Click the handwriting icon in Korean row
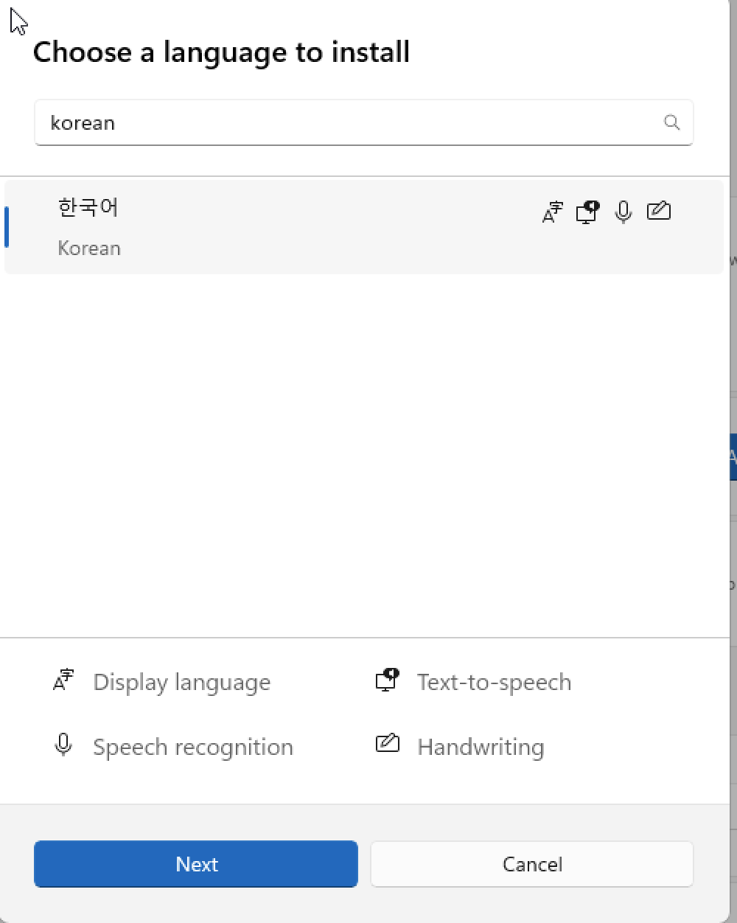Viewport: 737px width, 923px height. coord(659,211)
